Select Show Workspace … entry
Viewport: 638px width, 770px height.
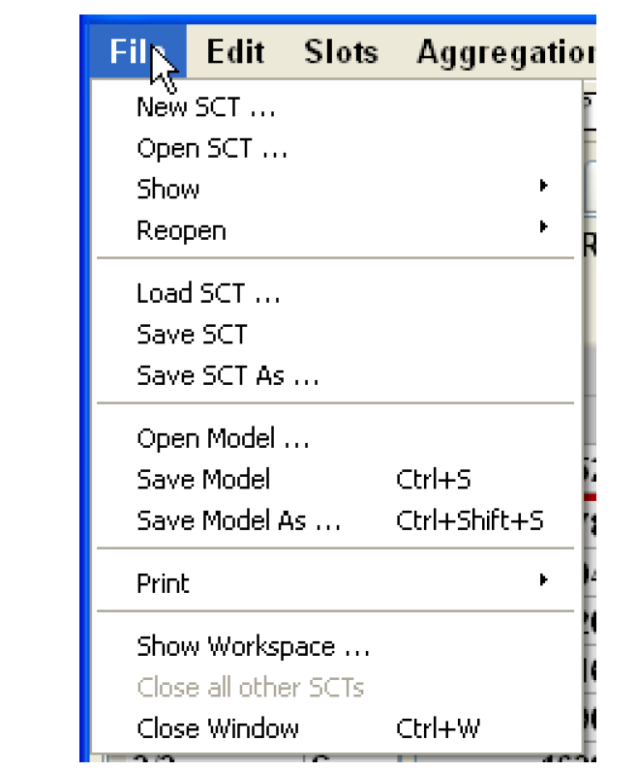[253, 646]
